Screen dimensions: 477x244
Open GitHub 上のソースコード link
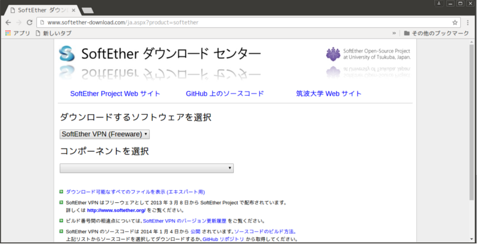tap(225, 93)
